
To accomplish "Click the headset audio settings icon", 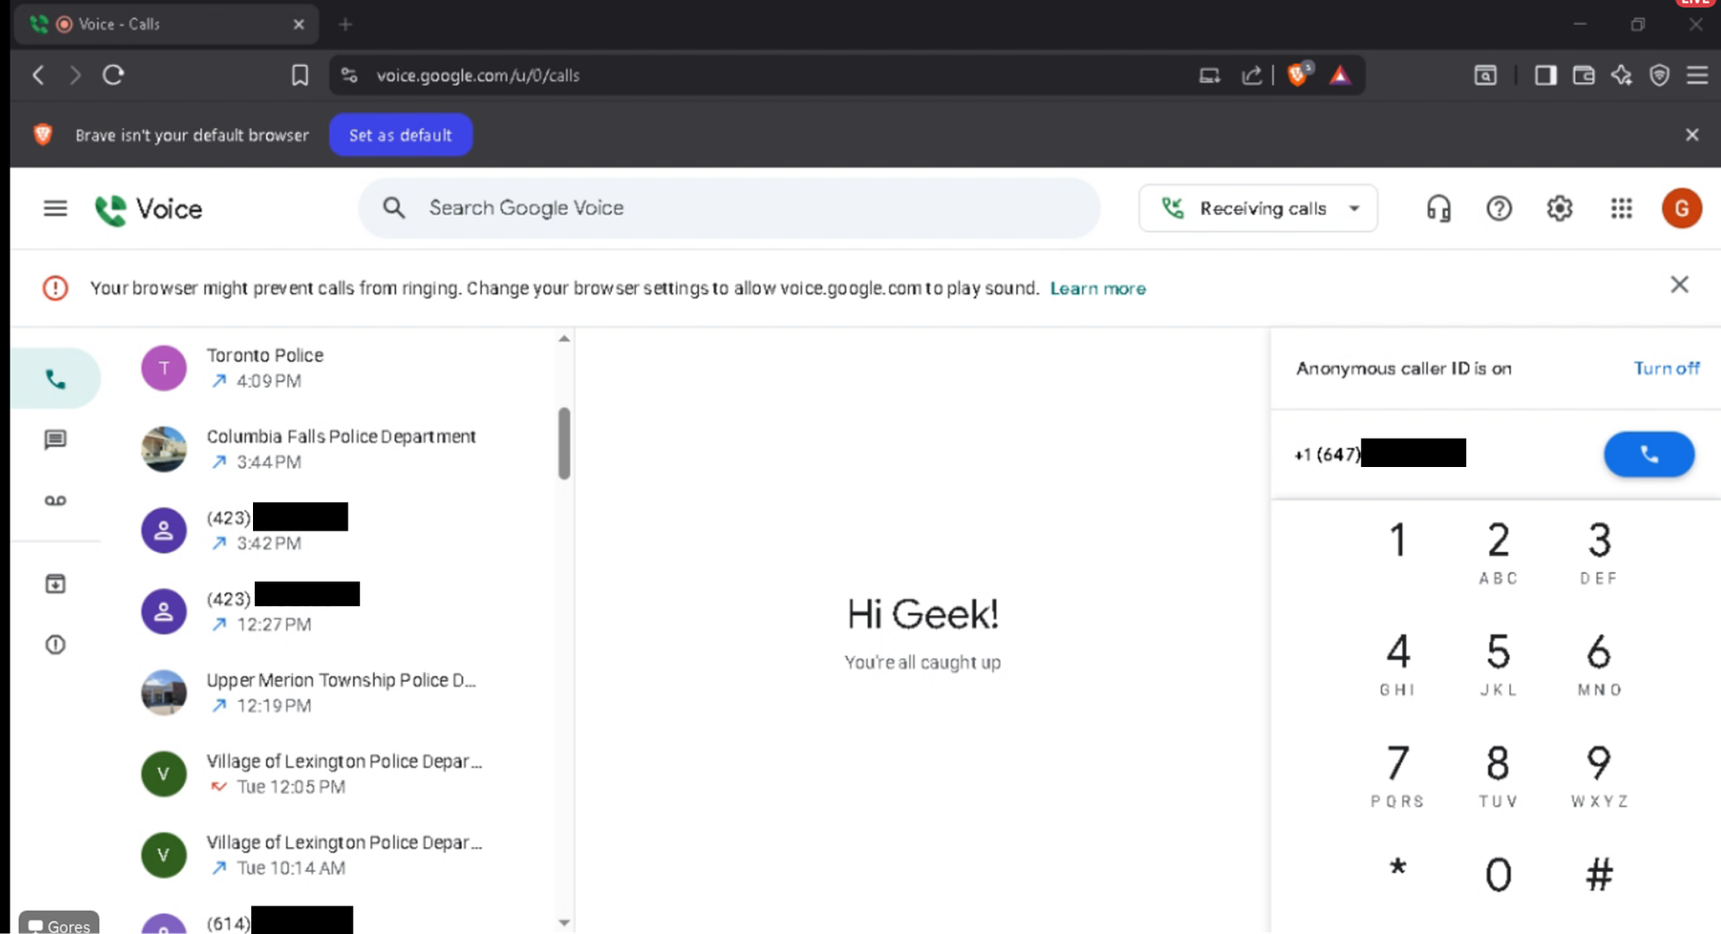I will pos(1438,208).
